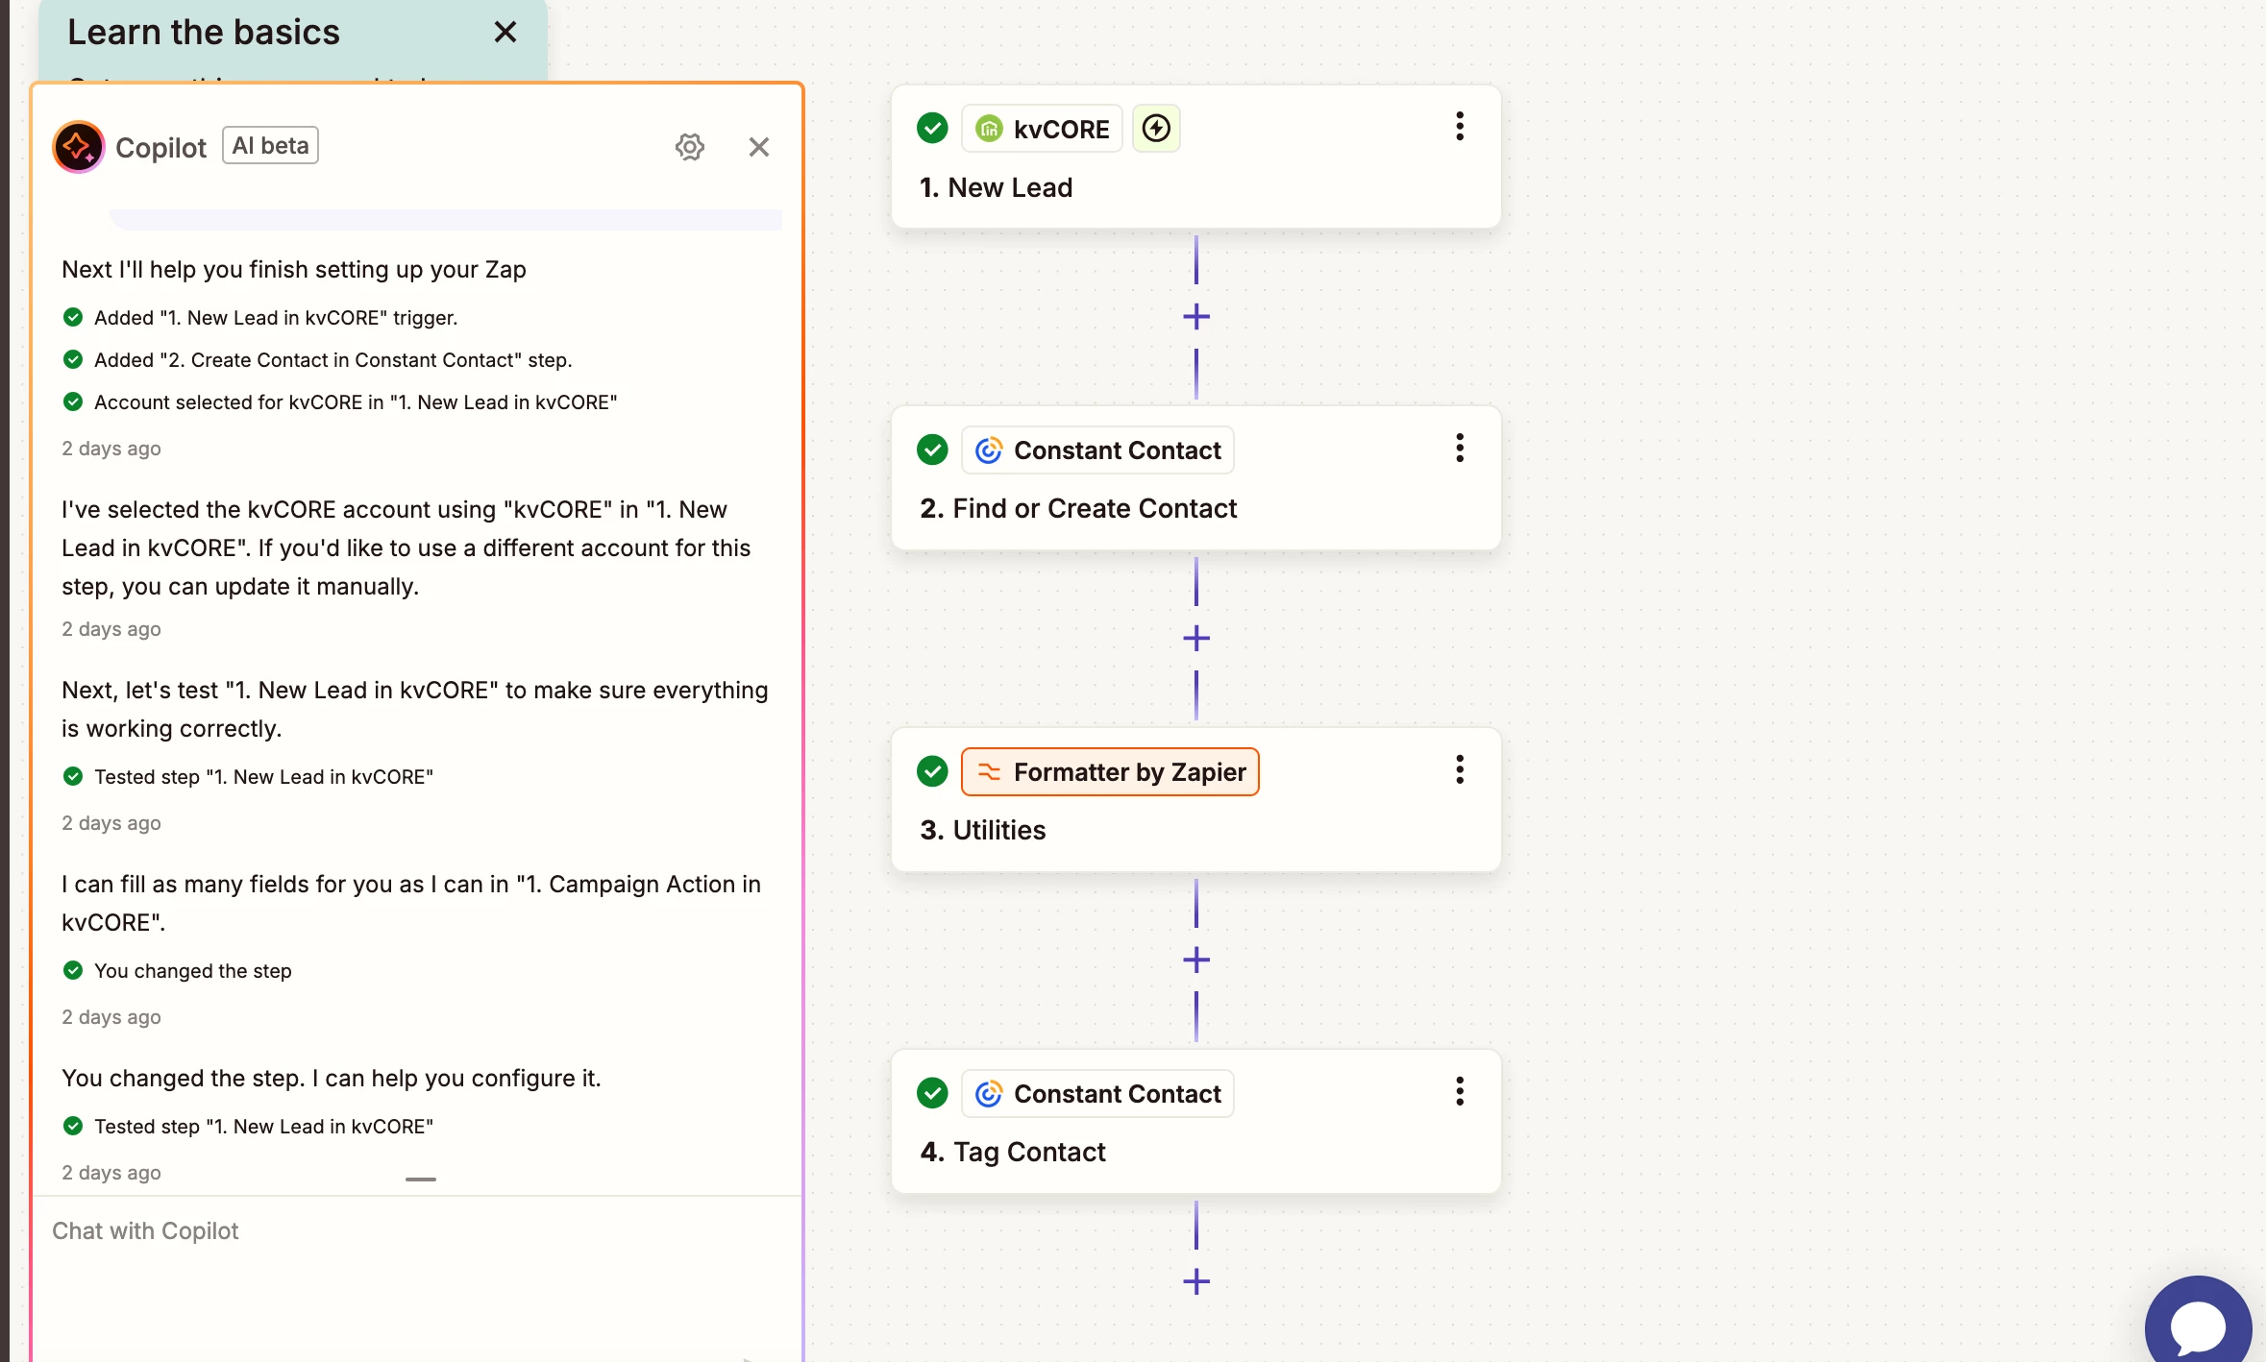Close the Learn the basics banner
Viewport: 2266px width, 1362px height.
coord(505,33)
